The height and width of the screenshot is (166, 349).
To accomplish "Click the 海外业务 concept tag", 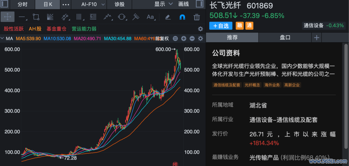I will click(x=272, y=85).
